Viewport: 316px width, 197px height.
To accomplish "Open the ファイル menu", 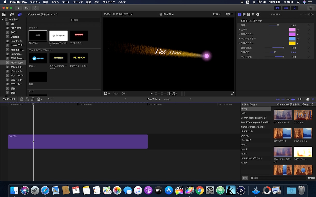I will (x=35, y=2).
